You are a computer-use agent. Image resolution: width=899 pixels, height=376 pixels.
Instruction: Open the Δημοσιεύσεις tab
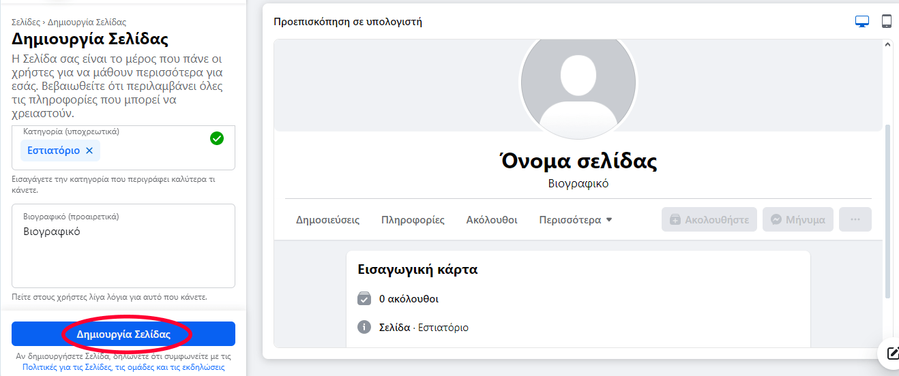(x=328, y=220)
